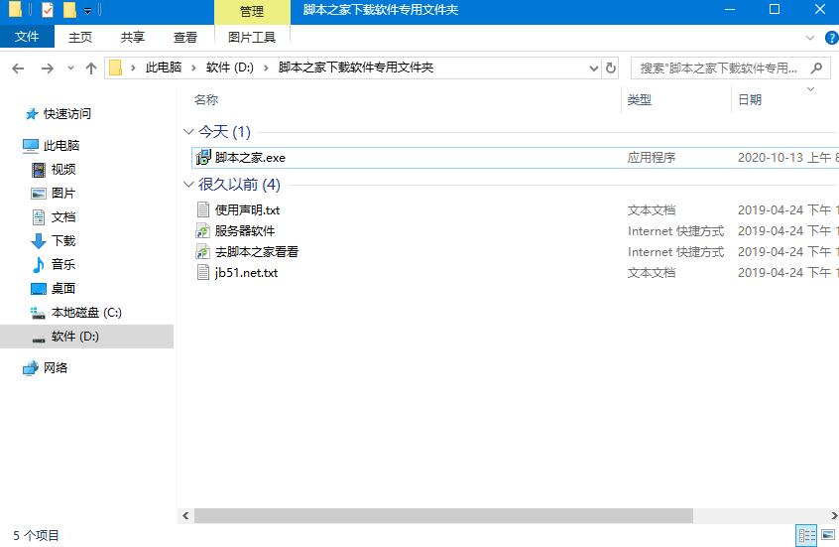
Task: Open 本地磁盘 (C:) in sidebar
Action: pyautogui.click(x=86, y=313)
